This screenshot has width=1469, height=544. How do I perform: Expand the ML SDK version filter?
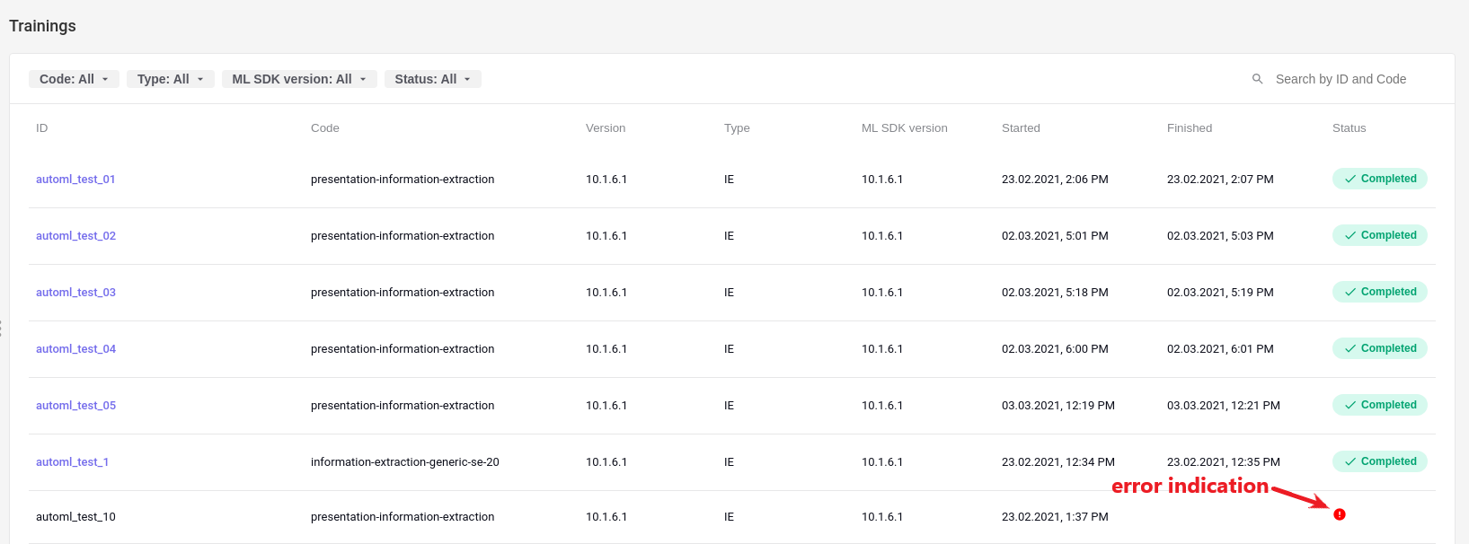point(299,79)
